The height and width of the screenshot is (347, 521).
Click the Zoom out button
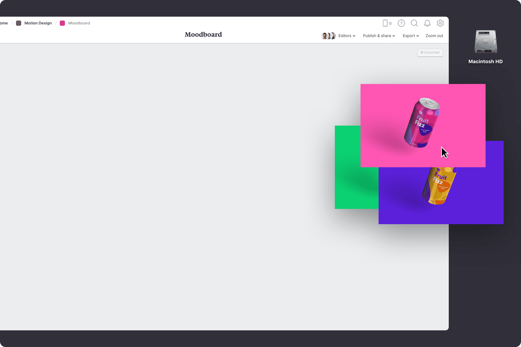click(434, 35)
